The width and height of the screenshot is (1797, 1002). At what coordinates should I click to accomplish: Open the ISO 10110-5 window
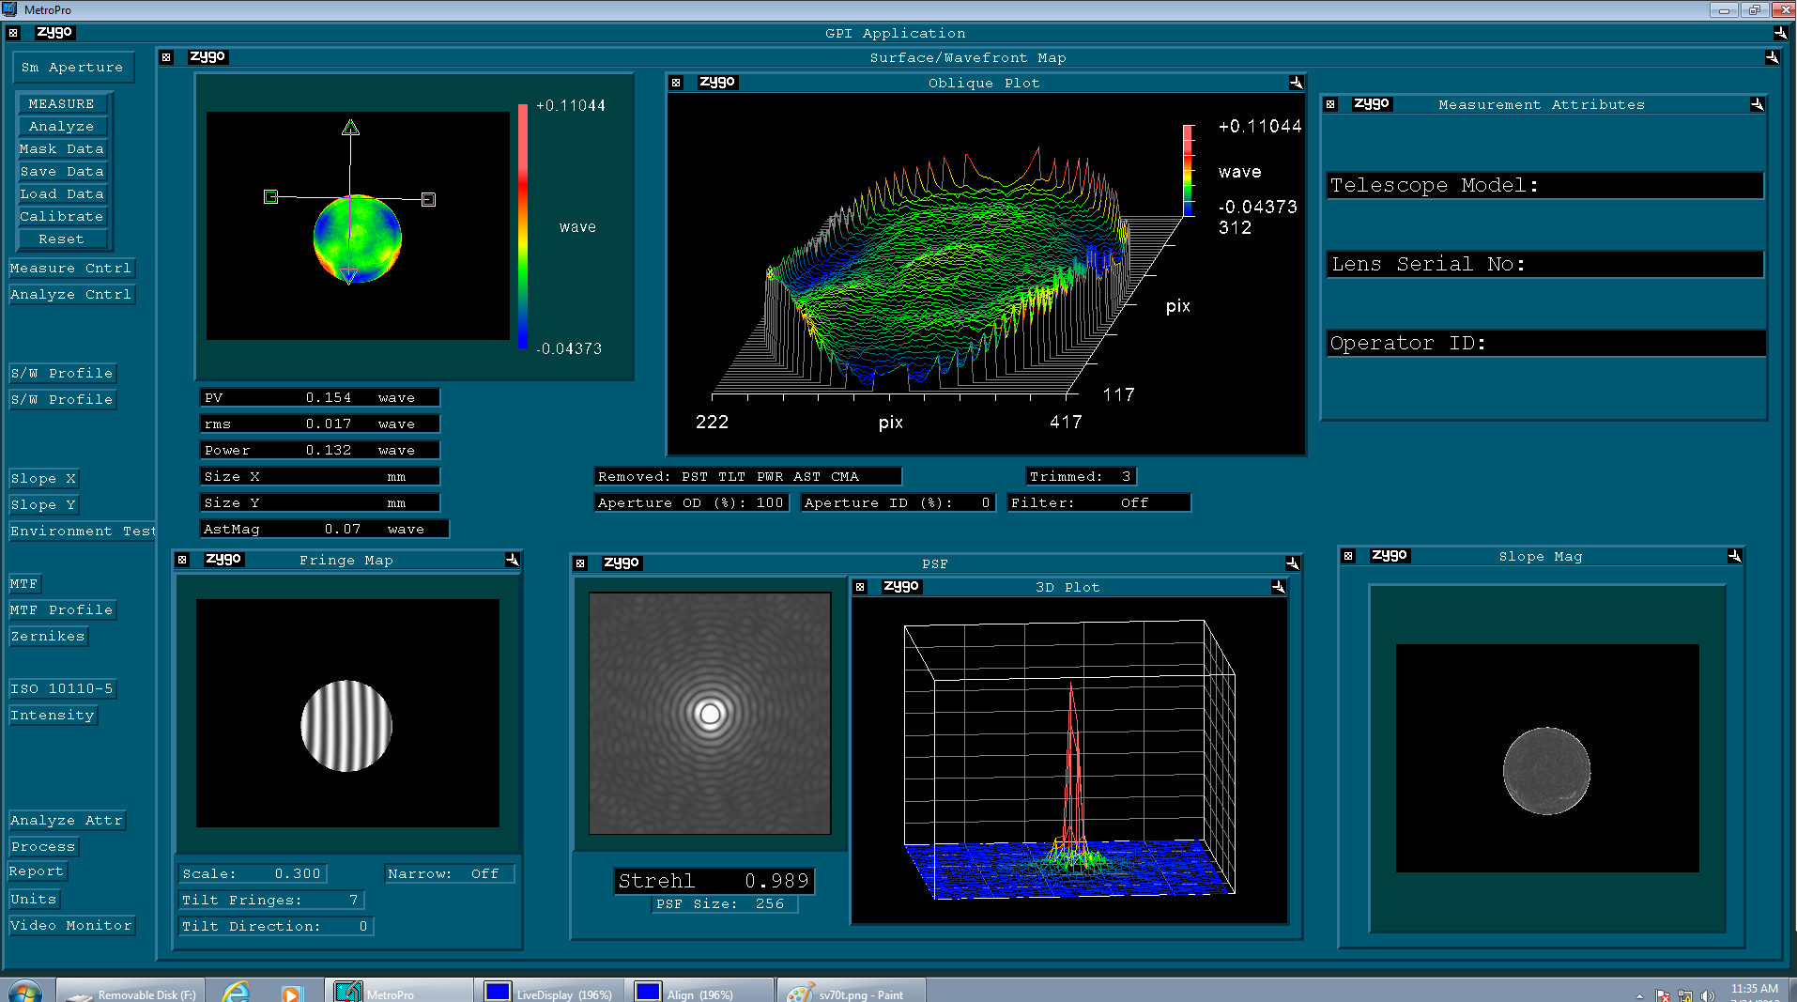point(62,688)
